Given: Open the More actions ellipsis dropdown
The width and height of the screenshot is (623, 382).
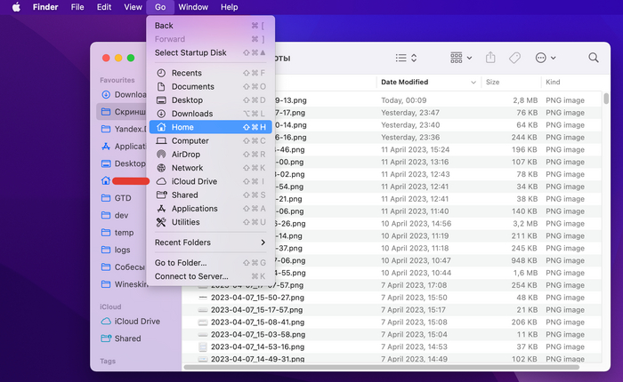Looking at the screenshot, I should point(546,58).
